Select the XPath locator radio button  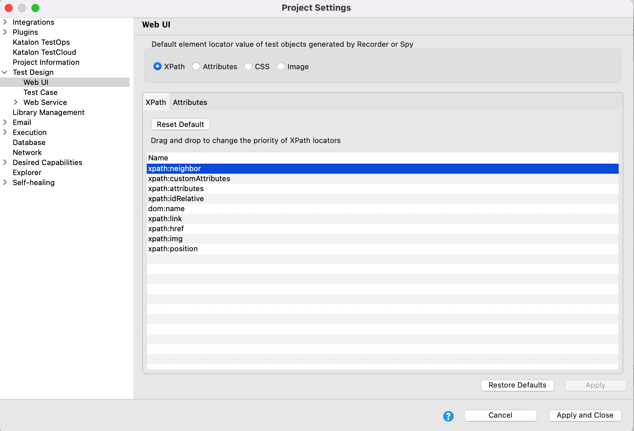click(x=157, y=66)
